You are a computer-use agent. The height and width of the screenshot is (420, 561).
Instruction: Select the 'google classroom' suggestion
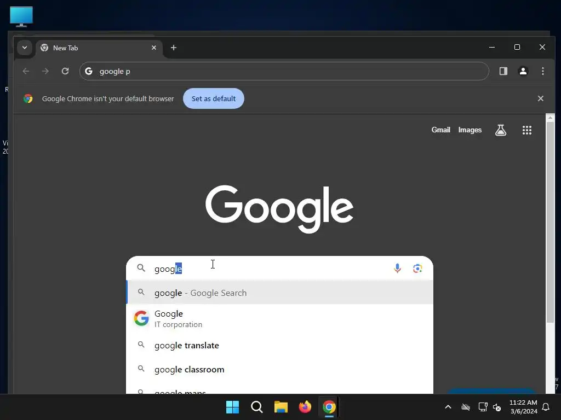[280, 369]
